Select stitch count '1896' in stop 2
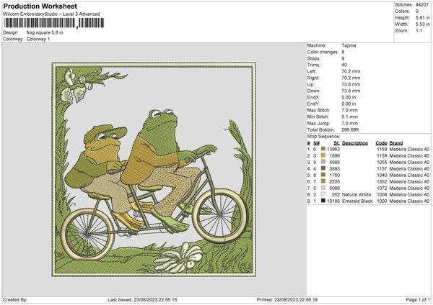The image size is (433, 305). (334, 156)
